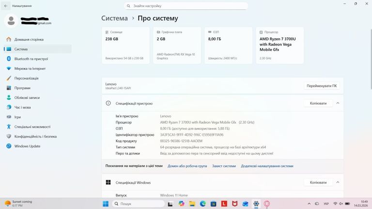Click taskbar search box 'Пошук'
The height and width of the screenshot is (209, 372).
point(139,204)
